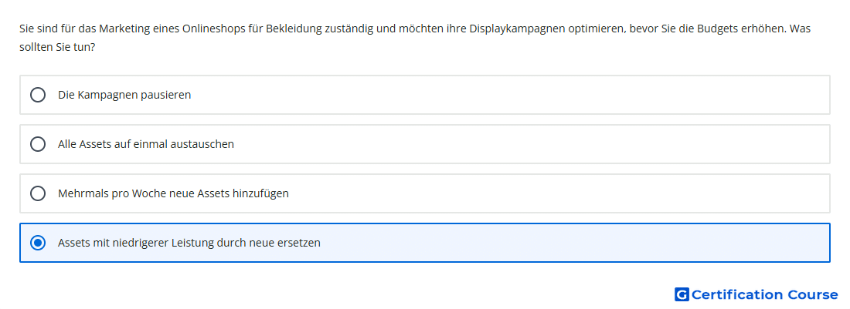Click "sollten Sie tun?" ending the question
Screen dimensions: 850x309
[x=57, y=48]
